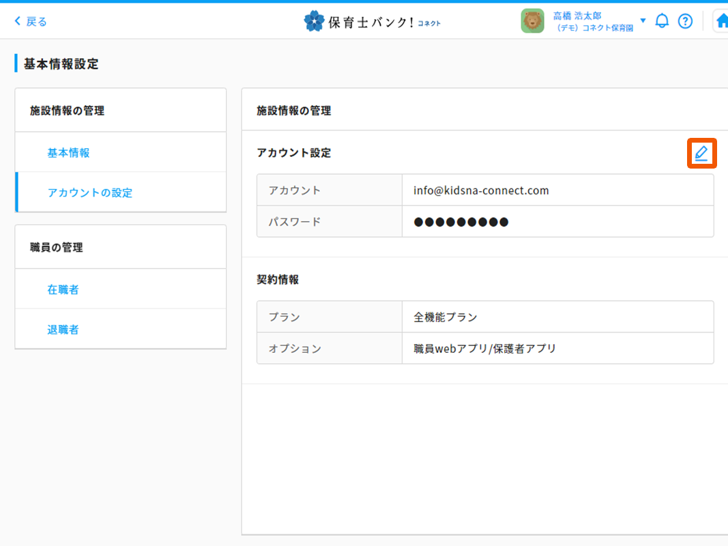Click the masked password value

pyautogui.click(x=461, y=222)
